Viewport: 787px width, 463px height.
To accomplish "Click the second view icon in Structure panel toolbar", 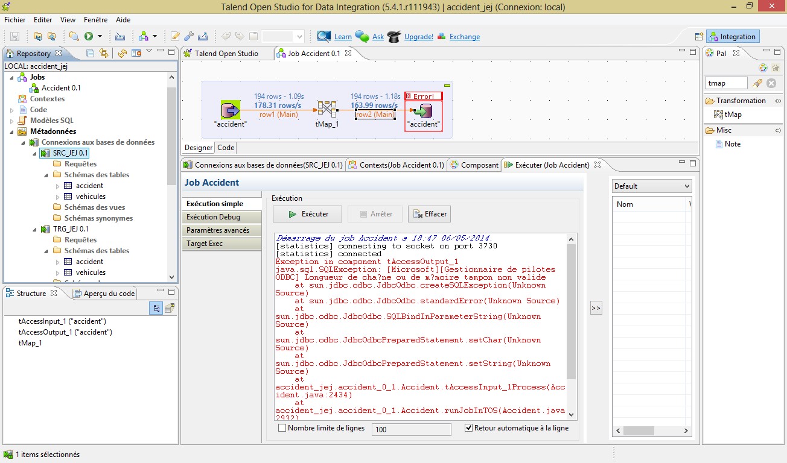I will 170,308.
